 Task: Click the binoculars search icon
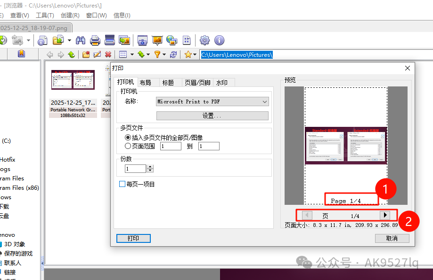[x=81, y=40]
